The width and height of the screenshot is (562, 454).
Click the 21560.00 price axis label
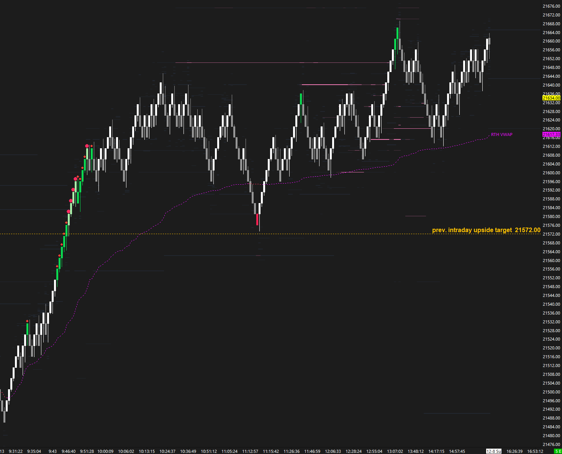pyautogui.click(x=551, y=261)
